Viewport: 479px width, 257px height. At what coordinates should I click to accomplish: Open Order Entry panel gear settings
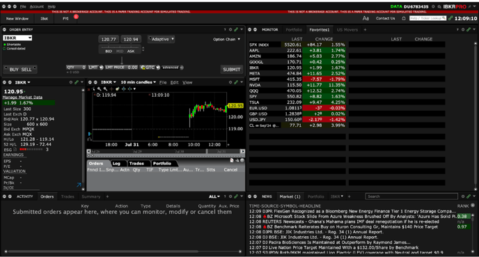[x=230, y=30]
